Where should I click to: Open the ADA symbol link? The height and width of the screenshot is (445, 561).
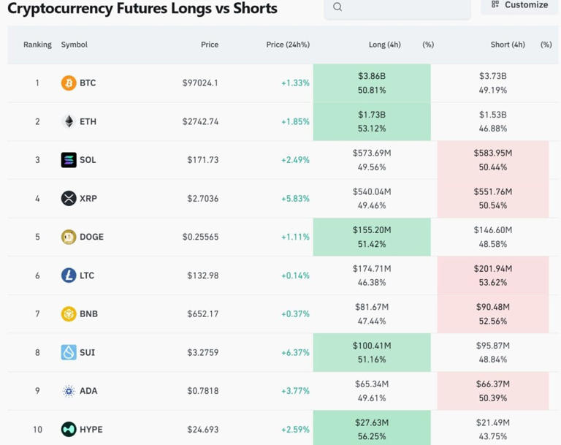click(88, 391)
